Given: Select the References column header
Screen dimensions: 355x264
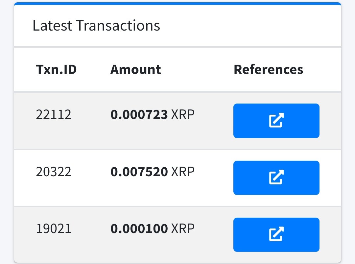Looking at the screenshot, I should click(269, 69).
